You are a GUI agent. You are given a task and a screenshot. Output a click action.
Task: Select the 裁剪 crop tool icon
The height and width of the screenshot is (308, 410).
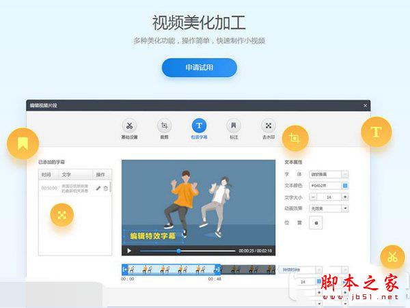[x=164, y=126]
